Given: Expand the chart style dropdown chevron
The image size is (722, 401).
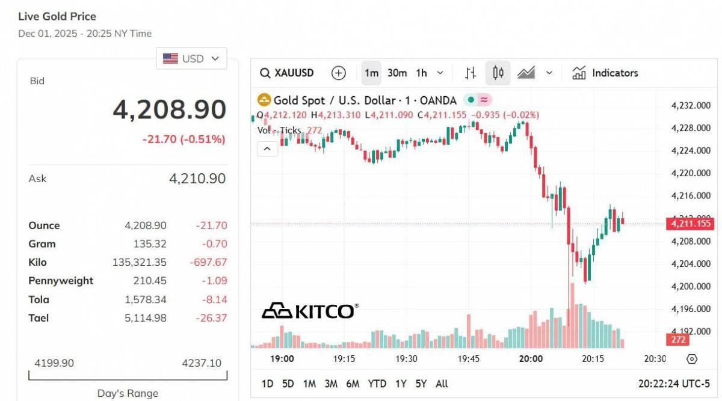Looking at the screenshot, I should [549, 73].
